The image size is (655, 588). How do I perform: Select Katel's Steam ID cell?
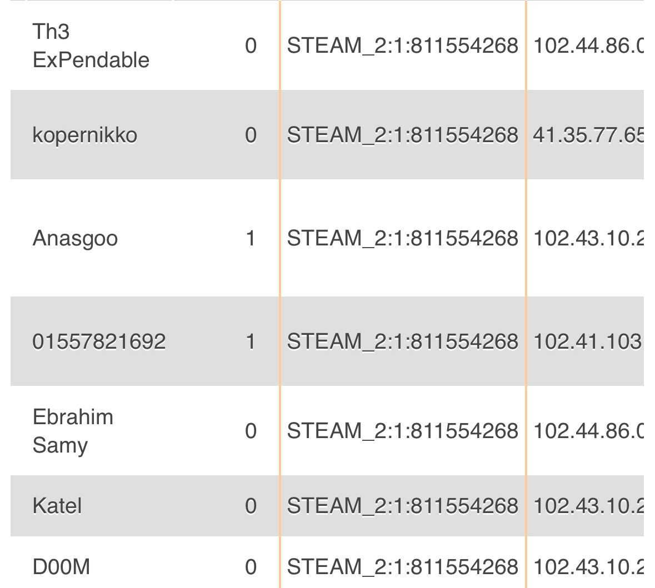click(x=403, y=506)
